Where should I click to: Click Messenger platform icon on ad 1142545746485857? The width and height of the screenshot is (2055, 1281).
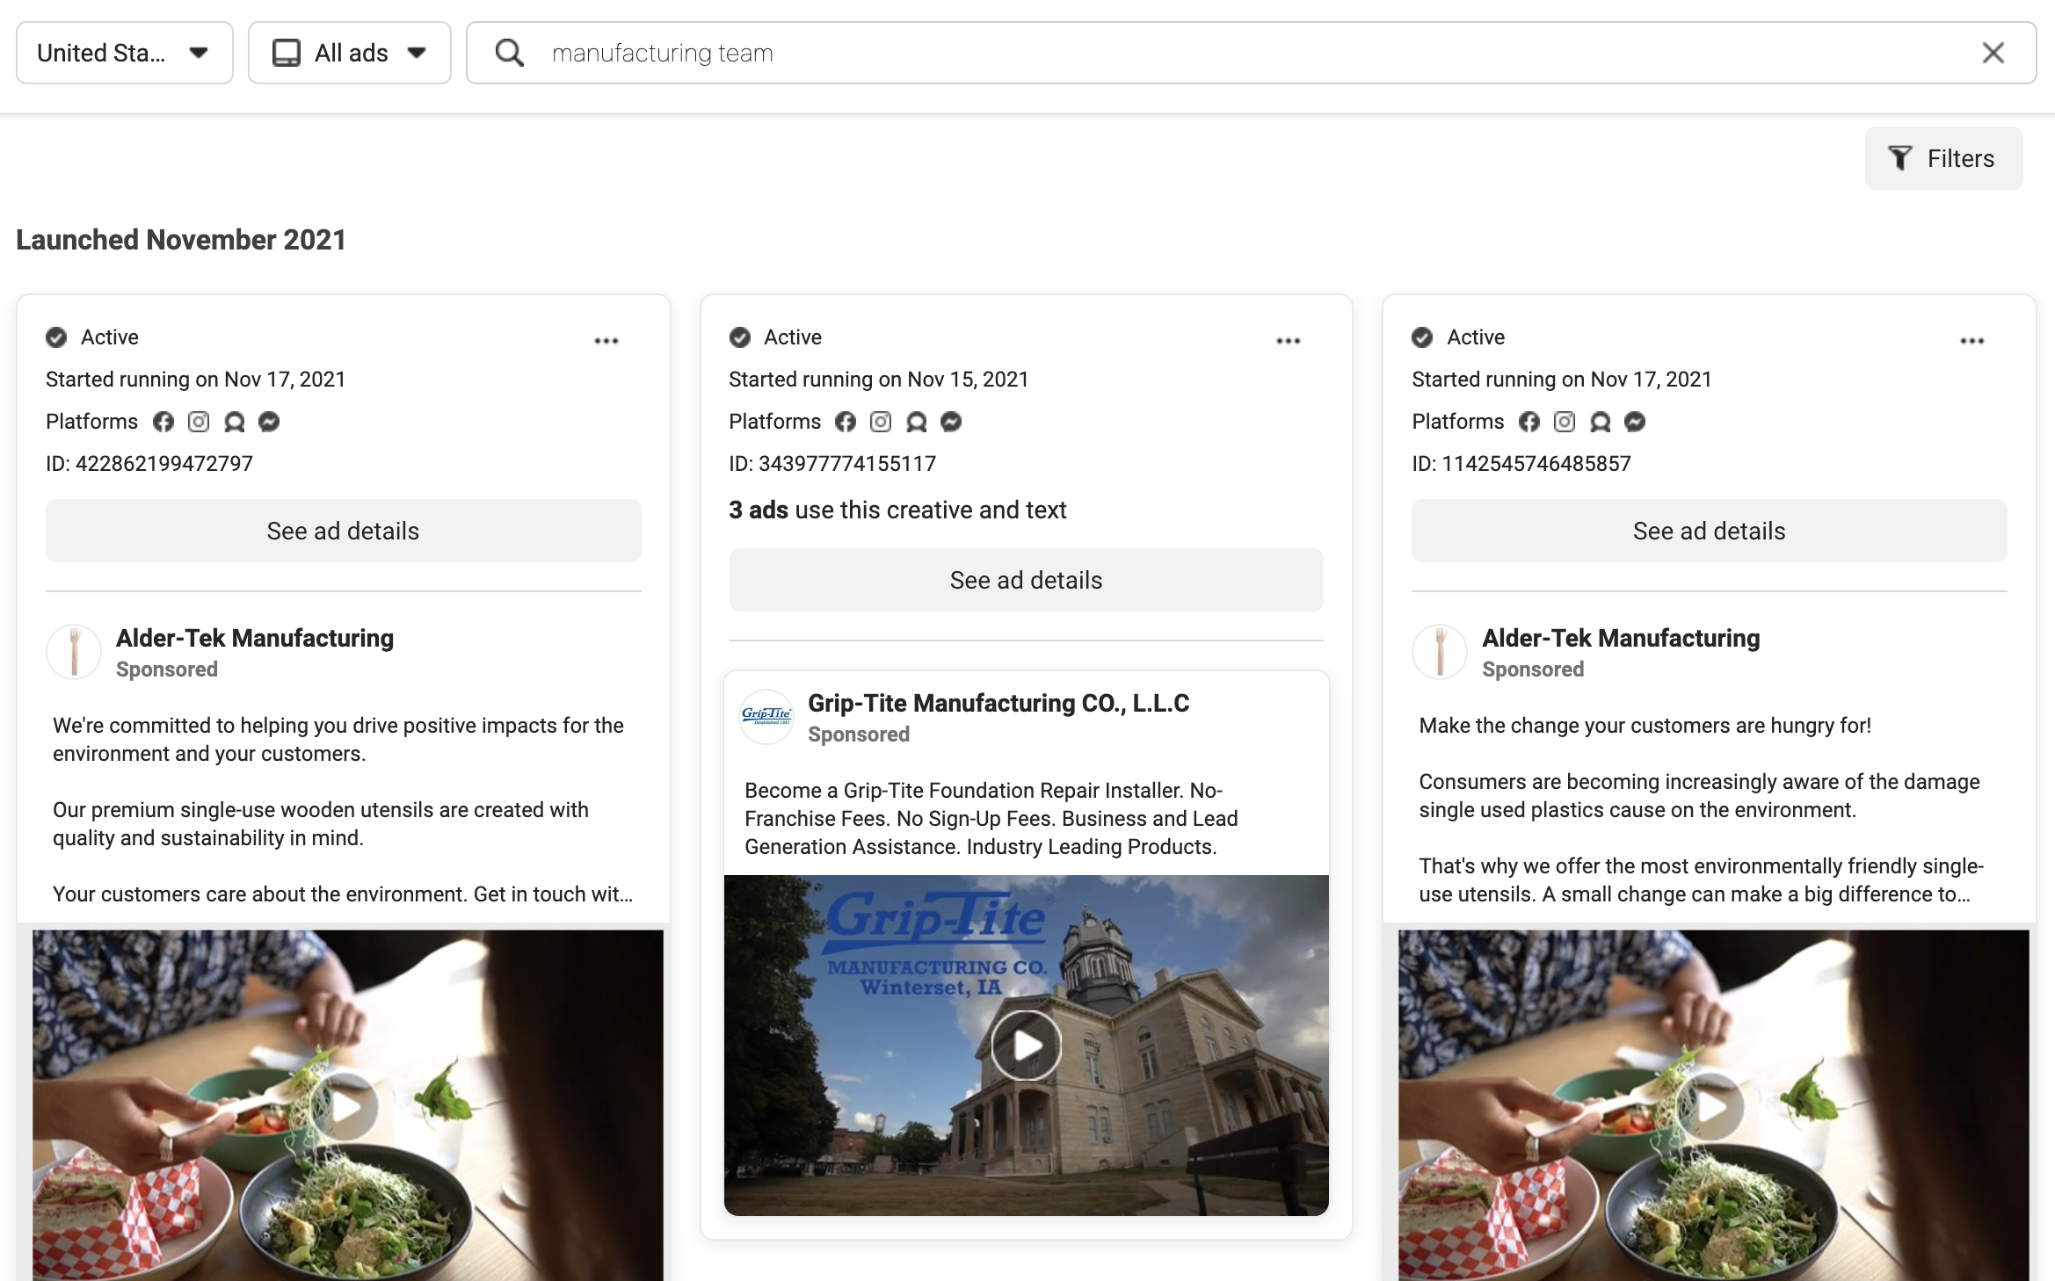1635,422
